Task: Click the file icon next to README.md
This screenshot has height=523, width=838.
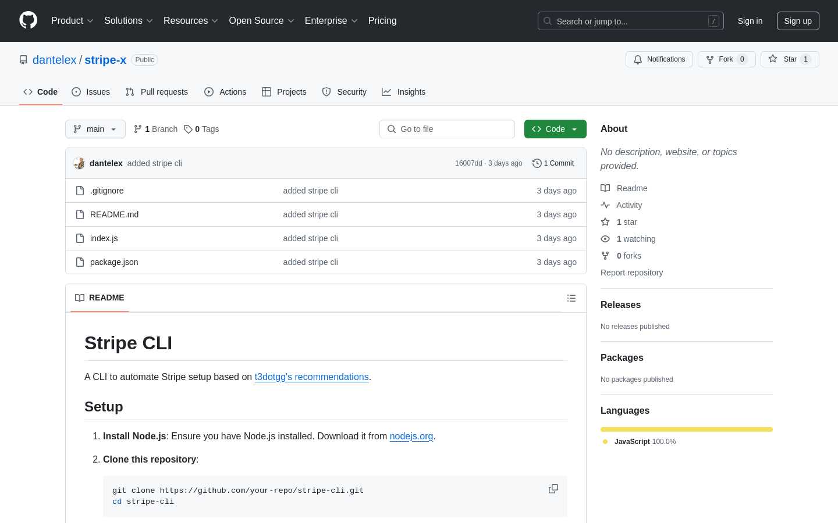Action: tap(80, 214)
